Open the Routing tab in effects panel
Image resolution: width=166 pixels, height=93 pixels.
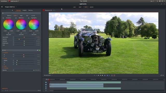pos(31,10)
